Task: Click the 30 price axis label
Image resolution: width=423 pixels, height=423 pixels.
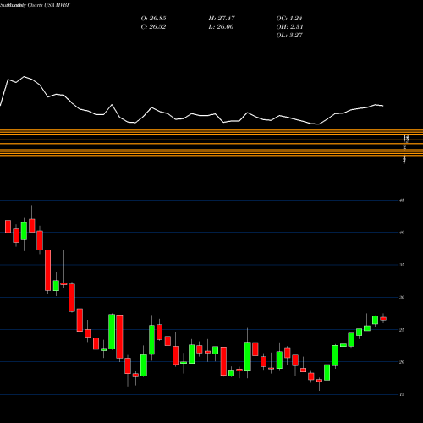Action: (402, 297)
